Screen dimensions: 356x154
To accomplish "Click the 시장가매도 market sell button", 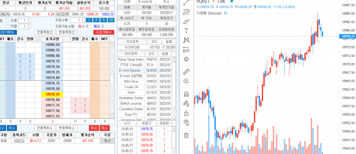I will point(8,32).
